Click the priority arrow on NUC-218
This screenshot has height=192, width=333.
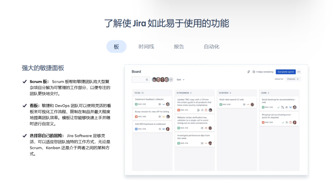(x=206, y=143)
